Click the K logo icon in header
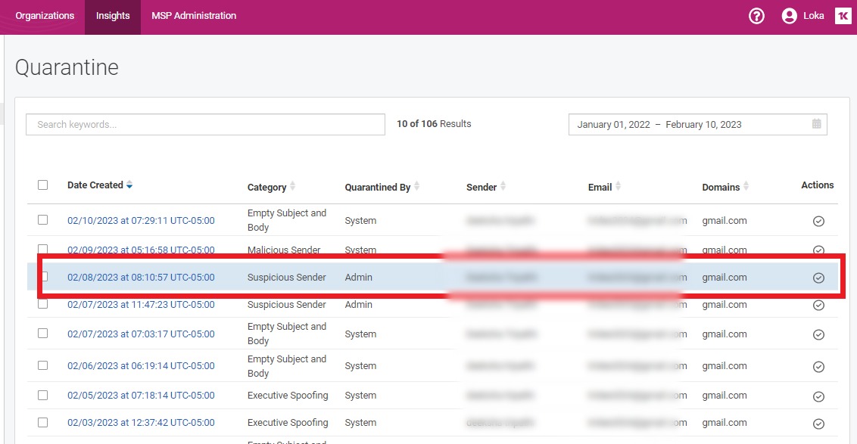The width and height of the screenshot is (857, 444). (843, 16)
